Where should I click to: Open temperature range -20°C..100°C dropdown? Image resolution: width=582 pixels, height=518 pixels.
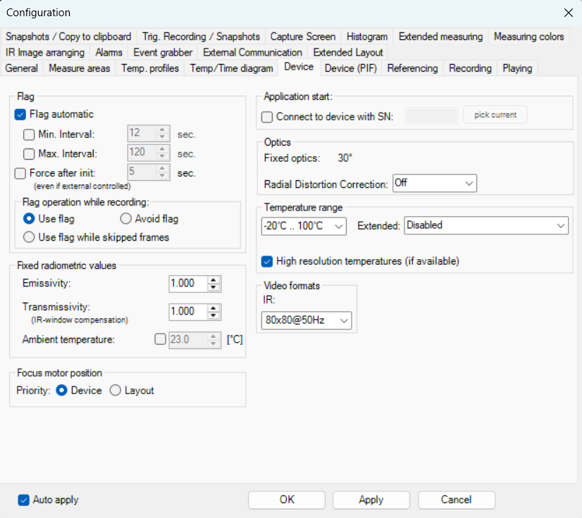[x=304, y=226]
